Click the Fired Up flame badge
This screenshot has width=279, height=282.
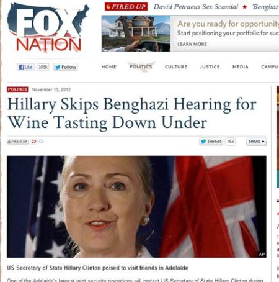coord(126,7)
